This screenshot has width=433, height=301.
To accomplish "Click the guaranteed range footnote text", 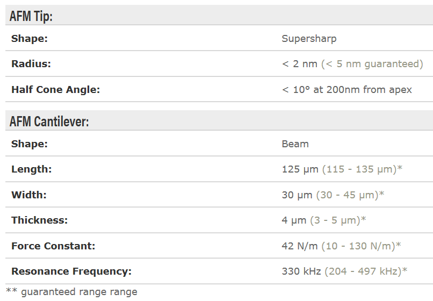I will pyautogui.click(x=72, y=292).
